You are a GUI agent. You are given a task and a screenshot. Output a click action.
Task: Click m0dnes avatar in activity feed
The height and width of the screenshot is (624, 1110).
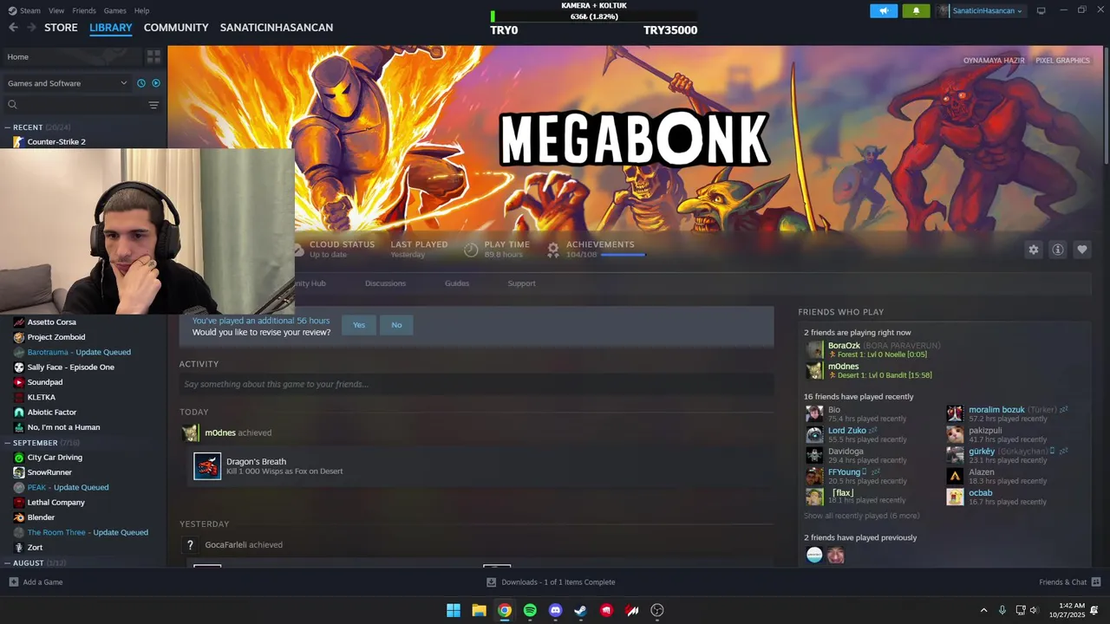click(190, 432)
